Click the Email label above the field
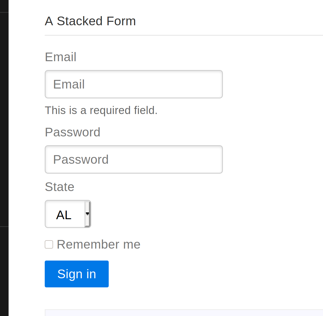 (x=61, y=57)
